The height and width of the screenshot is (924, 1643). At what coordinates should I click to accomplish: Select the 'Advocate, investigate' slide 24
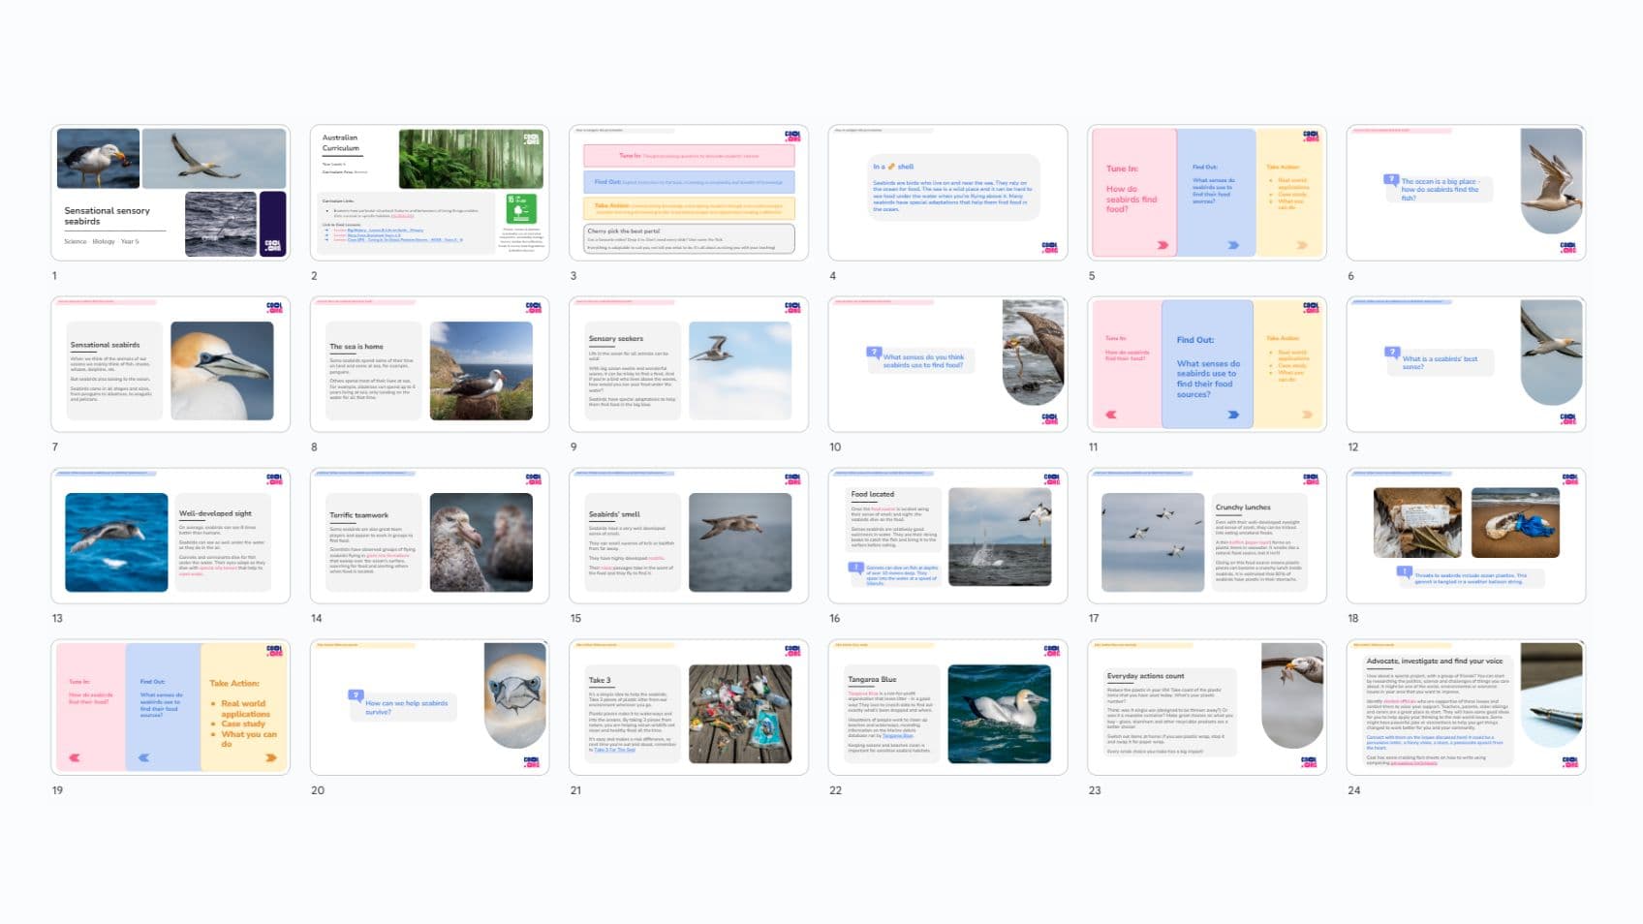pyautogui.click(x=1466, y=707)
